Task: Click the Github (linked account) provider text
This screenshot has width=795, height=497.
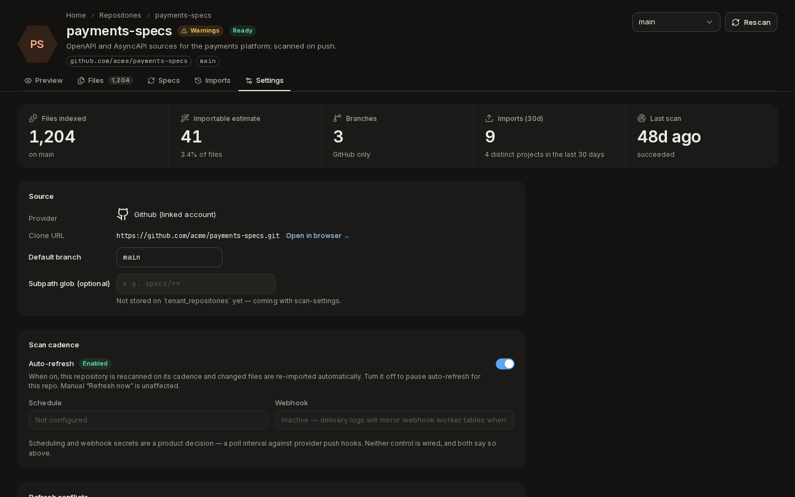Action: (175, 214)
